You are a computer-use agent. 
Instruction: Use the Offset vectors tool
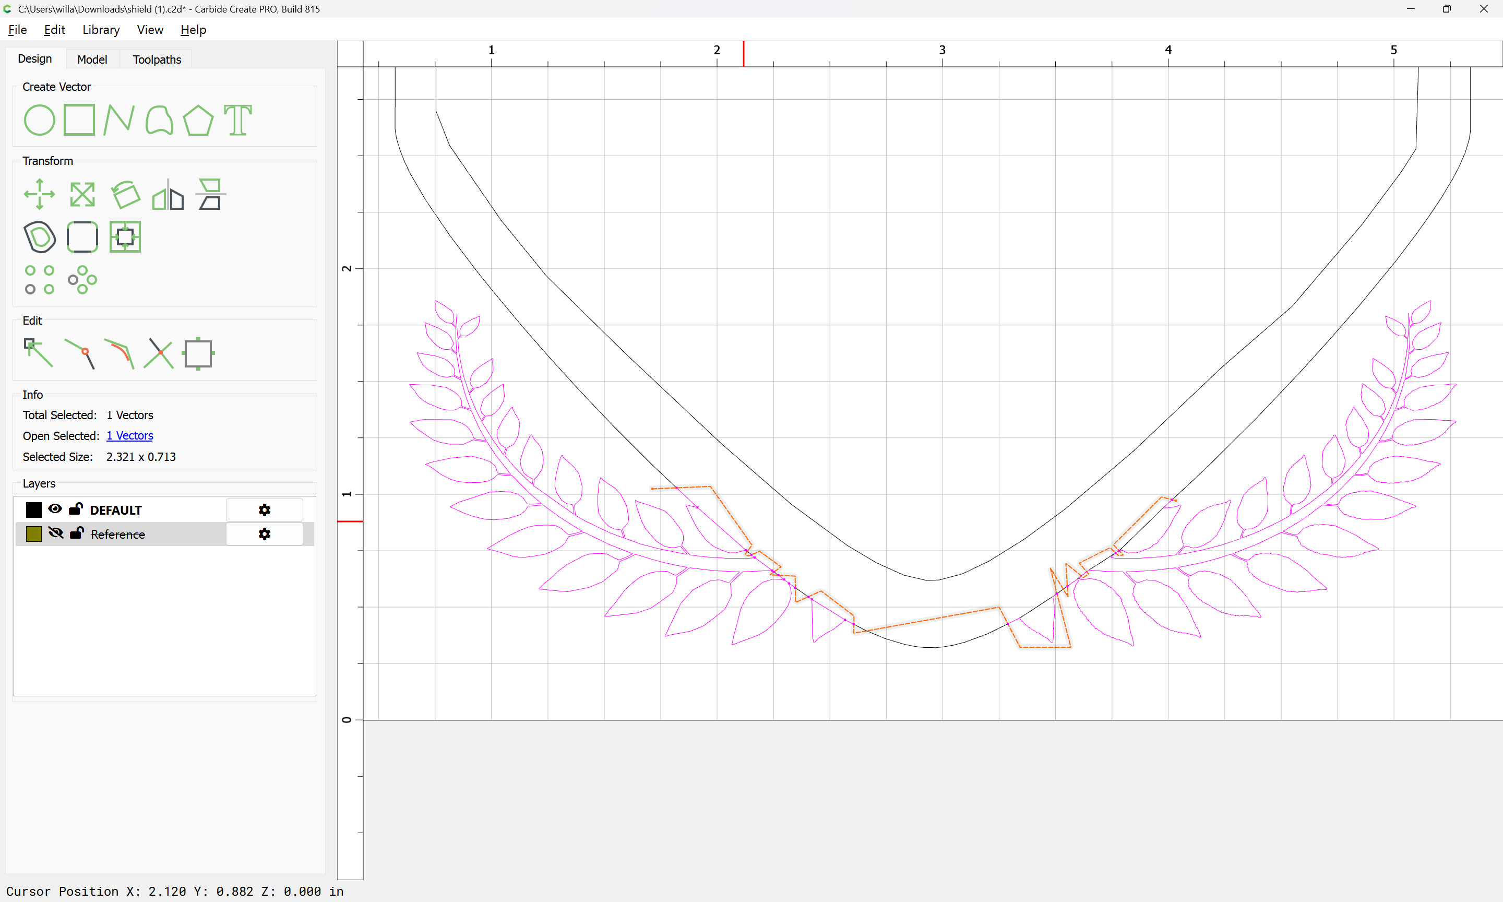(40, 237)
